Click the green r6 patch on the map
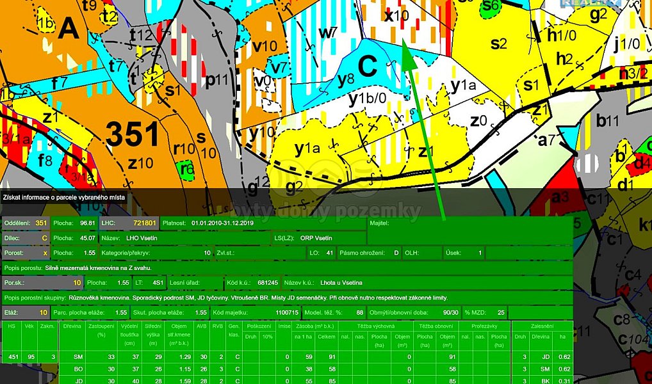Screen dimensions: 652x384 pyautogui.click(x=184, y=169)
